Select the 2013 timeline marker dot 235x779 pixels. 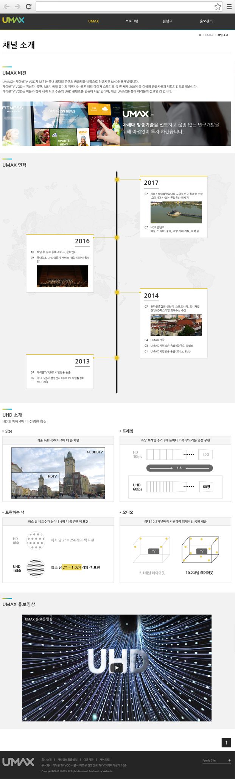point(117,358)
